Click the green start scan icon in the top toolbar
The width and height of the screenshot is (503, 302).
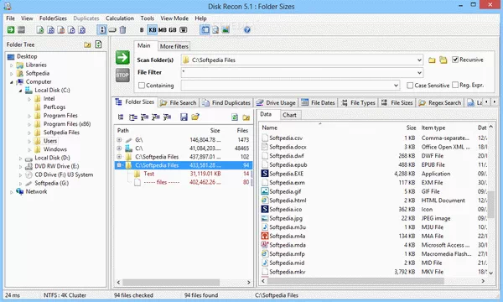(11, 30)
